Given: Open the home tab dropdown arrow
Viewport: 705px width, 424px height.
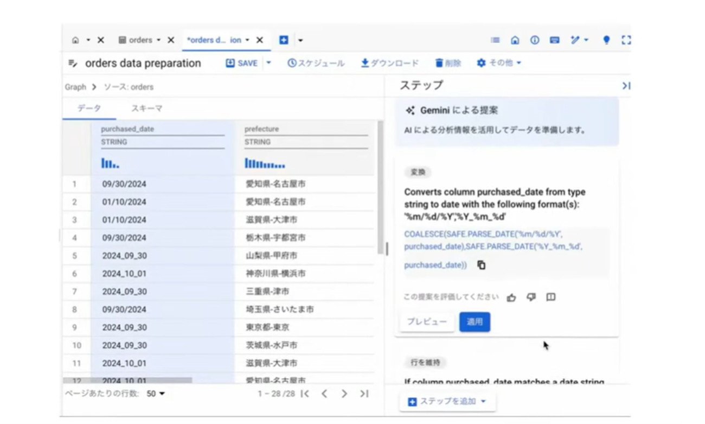Looking at the screenshot, I should 88,40.
